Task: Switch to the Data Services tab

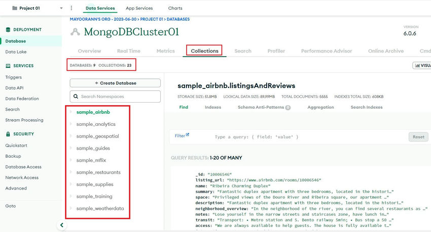Action: [x=100, y=8]
